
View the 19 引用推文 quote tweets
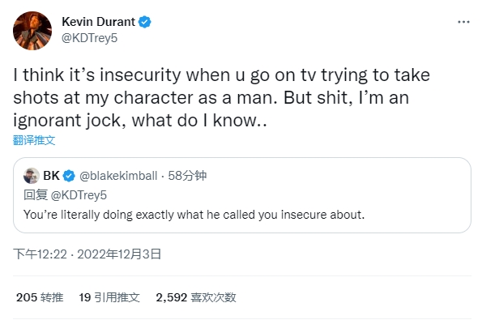point(109,297)
